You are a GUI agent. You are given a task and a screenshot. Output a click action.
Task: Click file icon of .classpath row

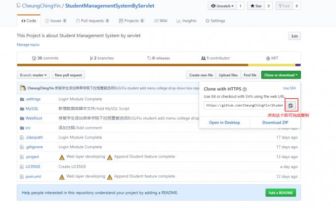(x=22, y=137)
